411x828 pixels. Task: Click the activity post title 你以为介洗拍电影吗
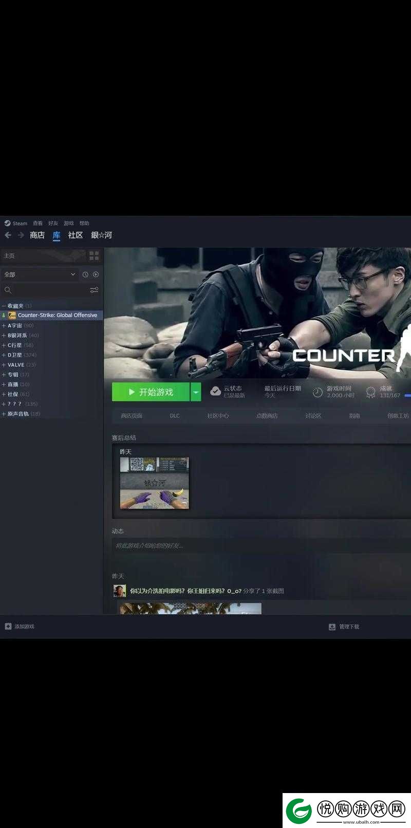pos(185,591)
